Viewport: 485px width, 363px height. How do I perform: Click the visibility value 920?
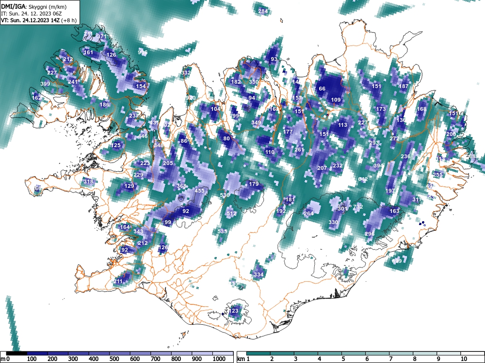click(x=191, y=98)
